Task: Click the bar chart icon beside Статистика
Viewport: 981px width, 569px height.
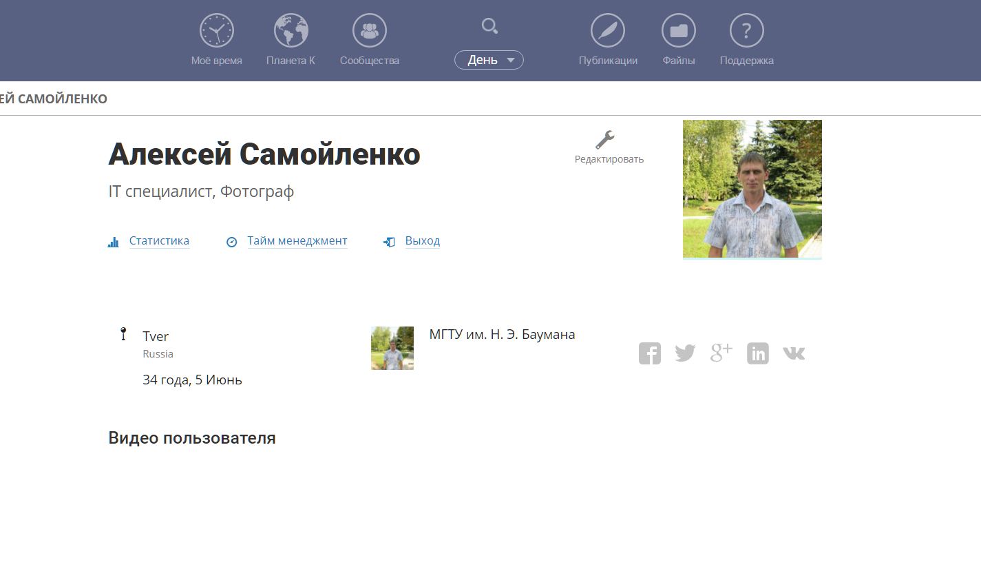Action: (x=114, y=242)
